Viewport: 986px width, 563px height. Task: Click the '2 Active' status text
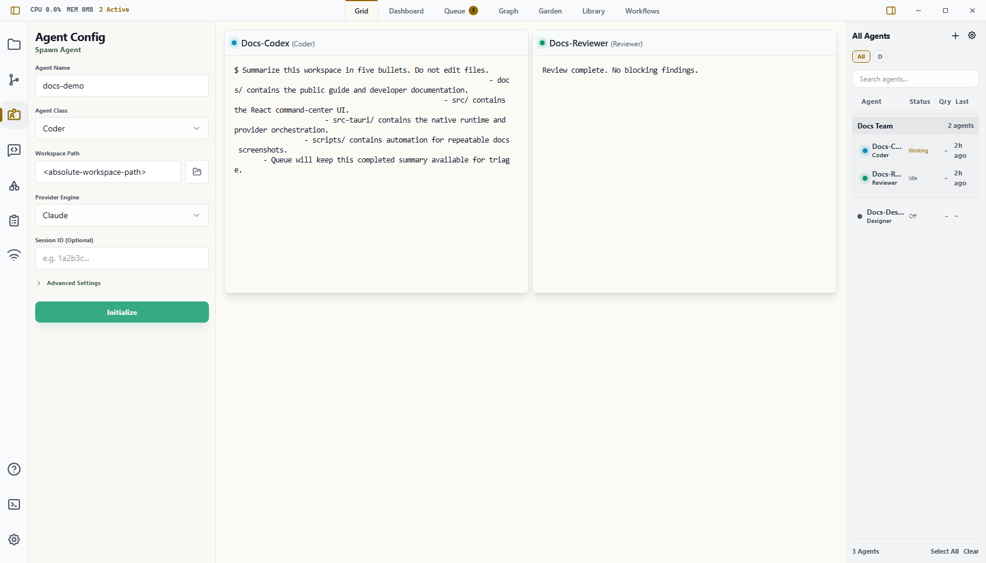(x=114, y=9)
